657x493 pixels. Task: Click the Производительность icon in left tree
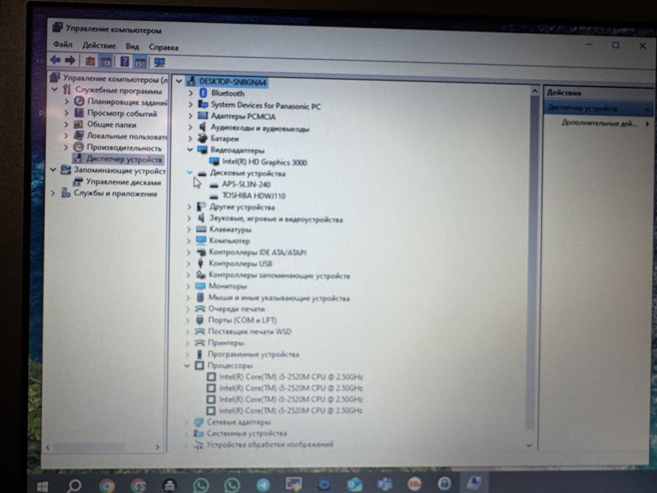pyautogui.click(x=78, y=147)
